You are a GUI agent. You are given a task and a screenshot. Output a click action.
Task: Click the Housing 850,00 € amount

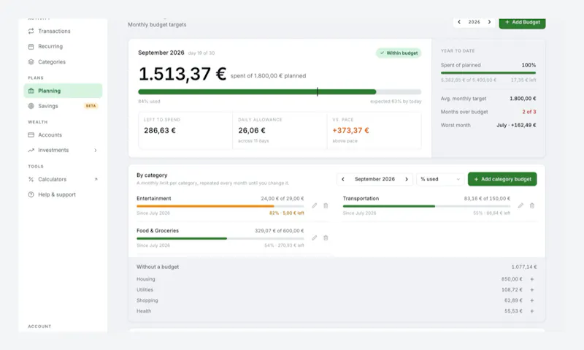point(512,279)
